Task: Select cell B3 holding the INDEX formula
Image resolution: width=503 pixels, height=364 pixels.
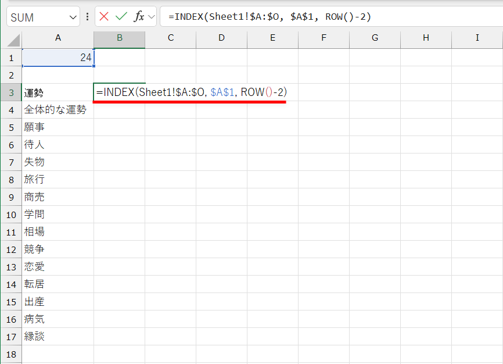Action: (119, 92)
